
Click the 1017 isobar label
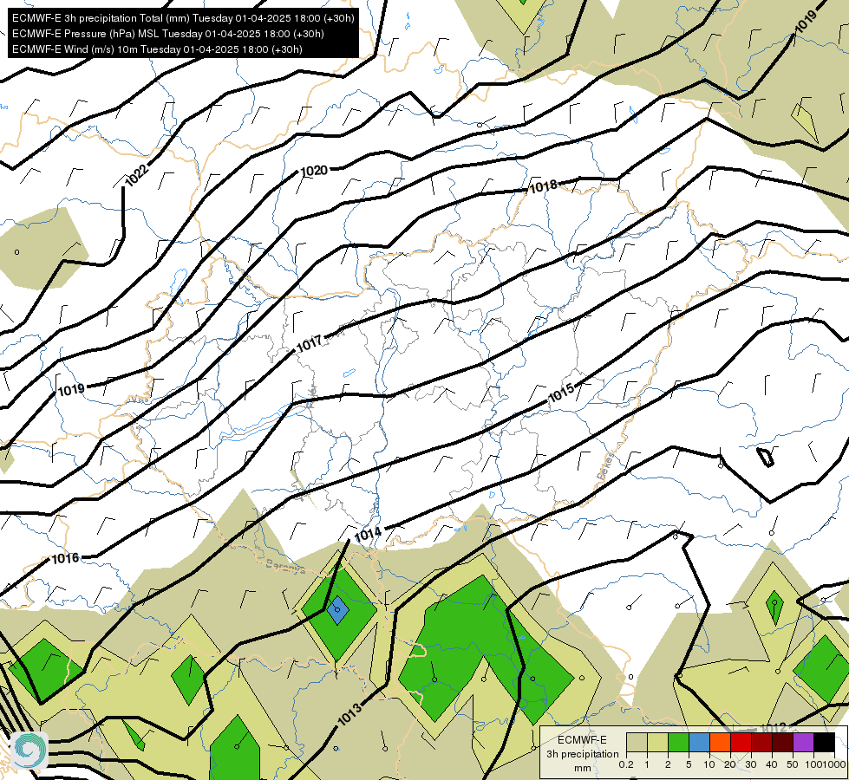click(x=310, y=344)
